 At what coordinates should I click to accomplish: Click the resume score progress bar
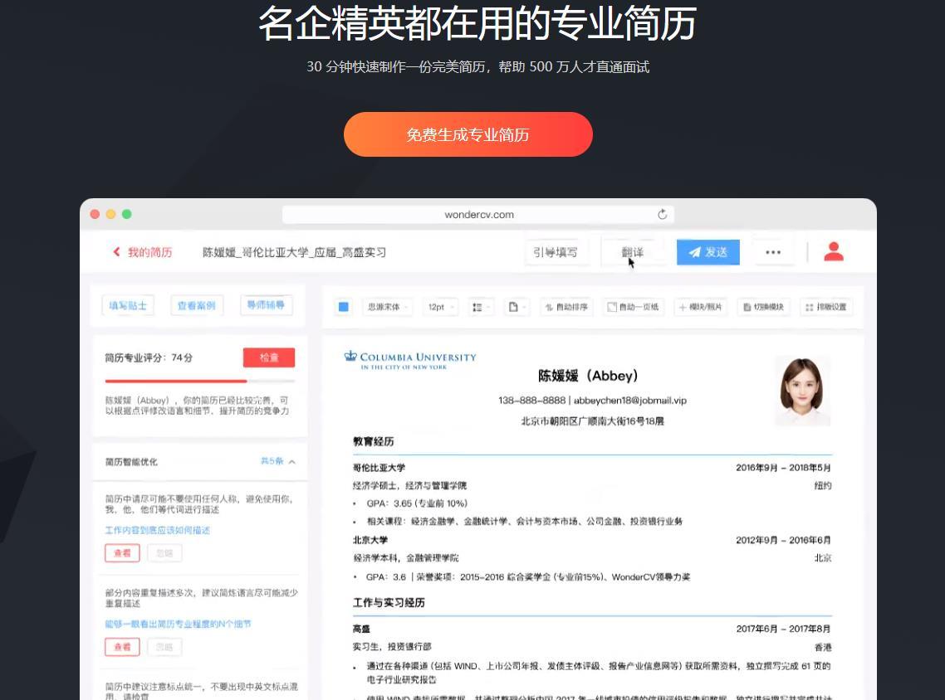tap(200, 381)
